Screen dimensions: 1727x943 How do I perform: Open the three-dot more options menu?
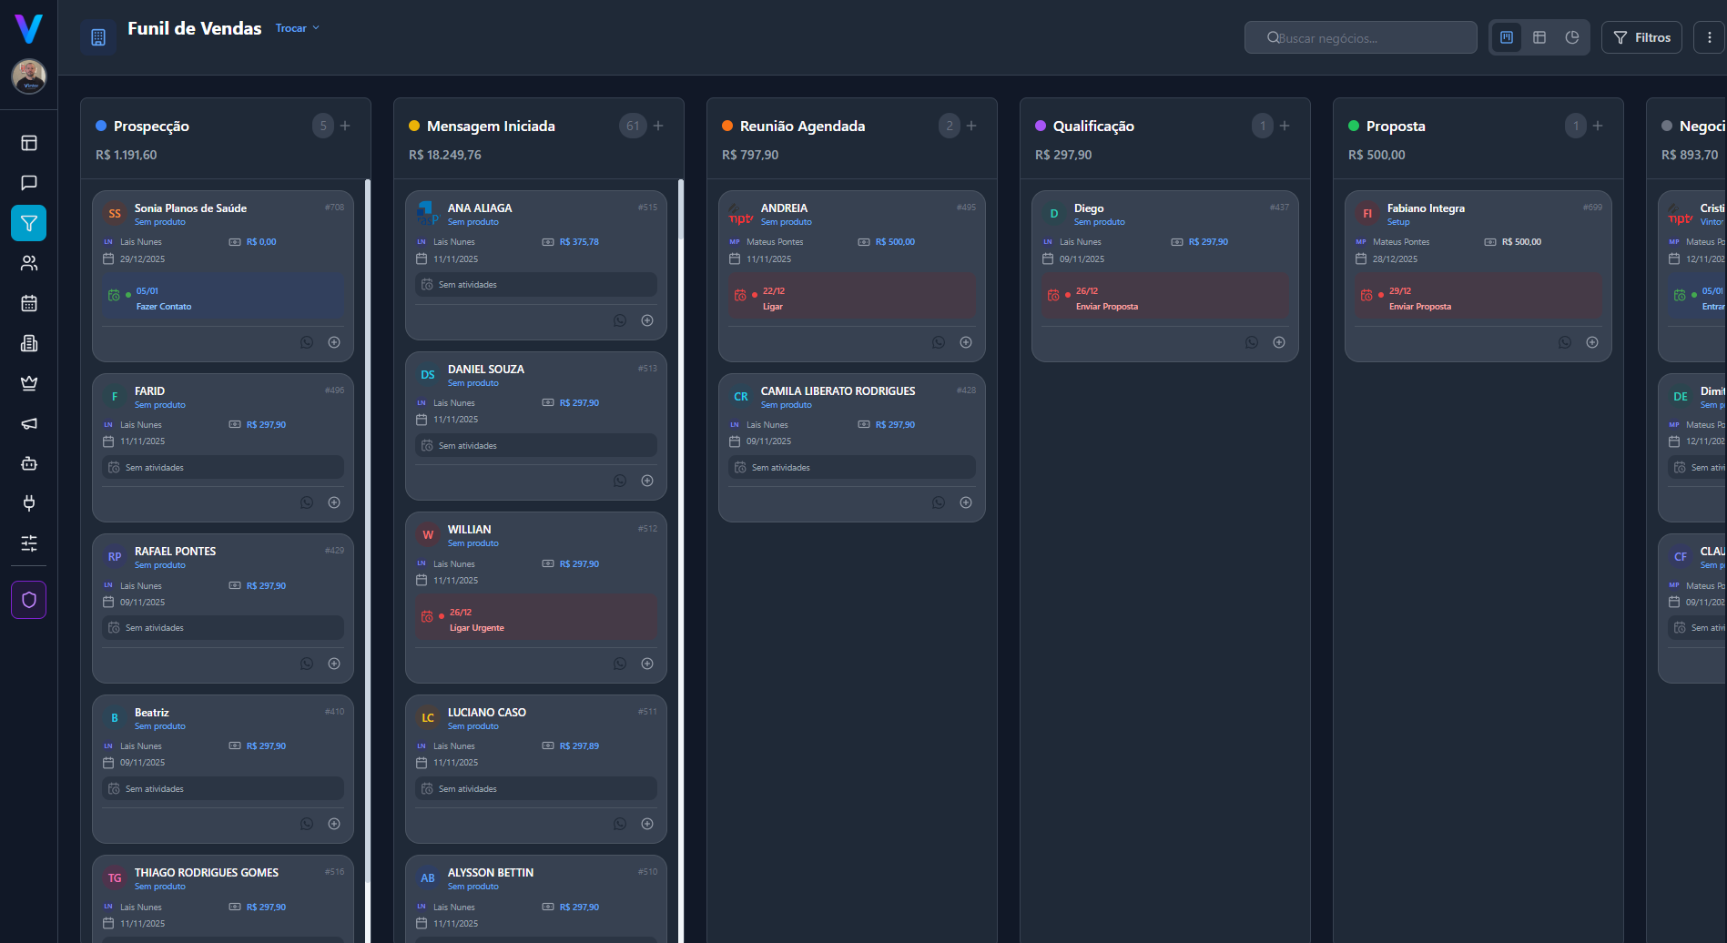click(x=1709, y=37)
